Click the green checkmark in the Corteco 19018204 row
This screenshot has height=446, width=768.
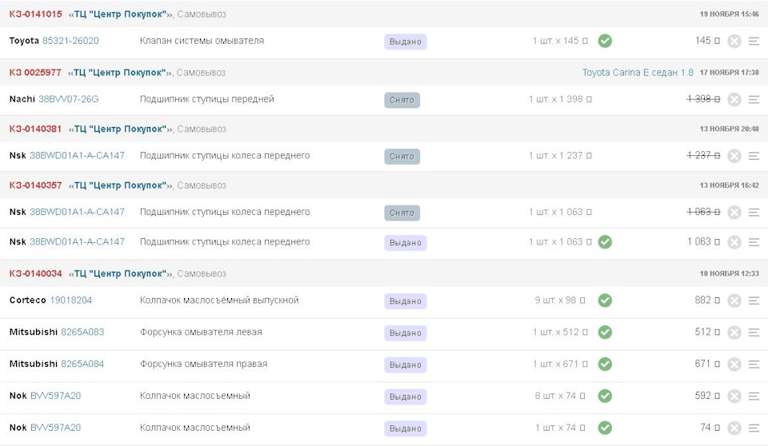click(x=605, y=300)
